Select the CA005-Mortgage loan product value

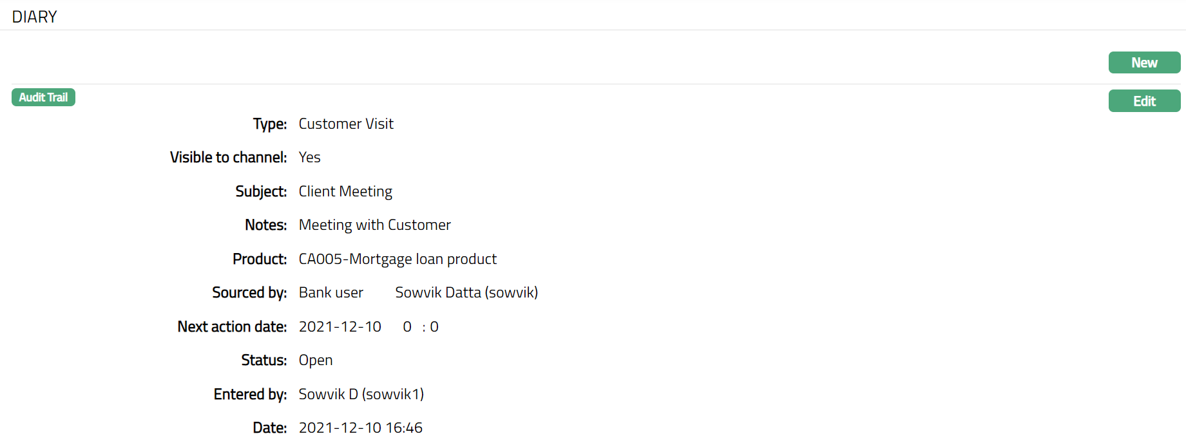pyautogui.click(x=397, y=259)
